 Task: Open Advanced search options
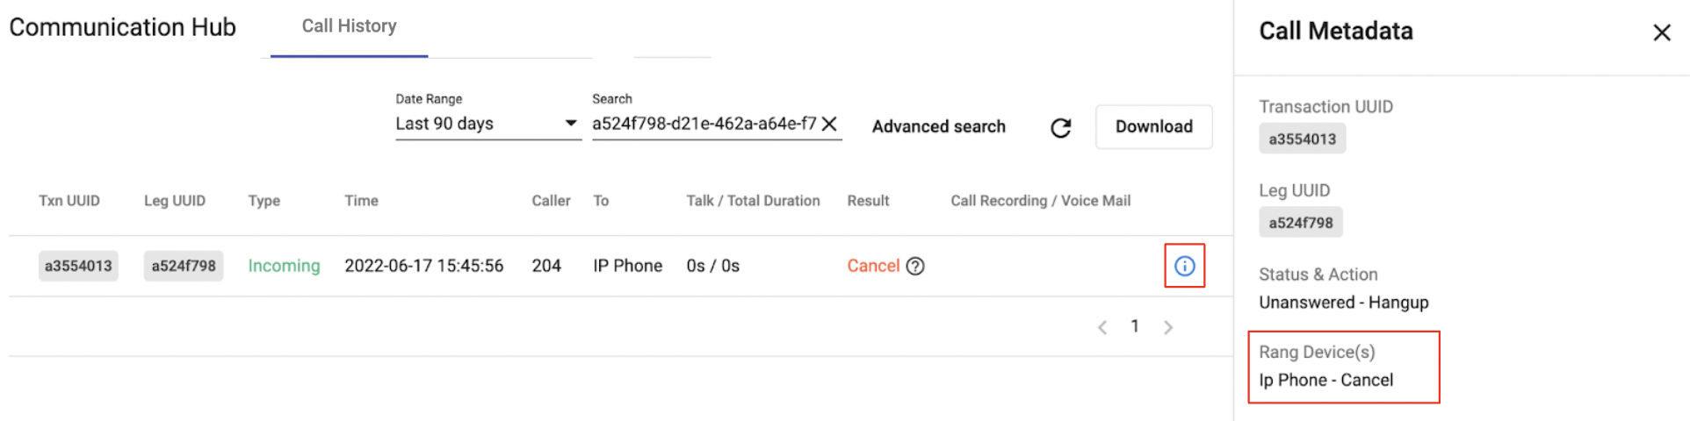click(938, 126)
